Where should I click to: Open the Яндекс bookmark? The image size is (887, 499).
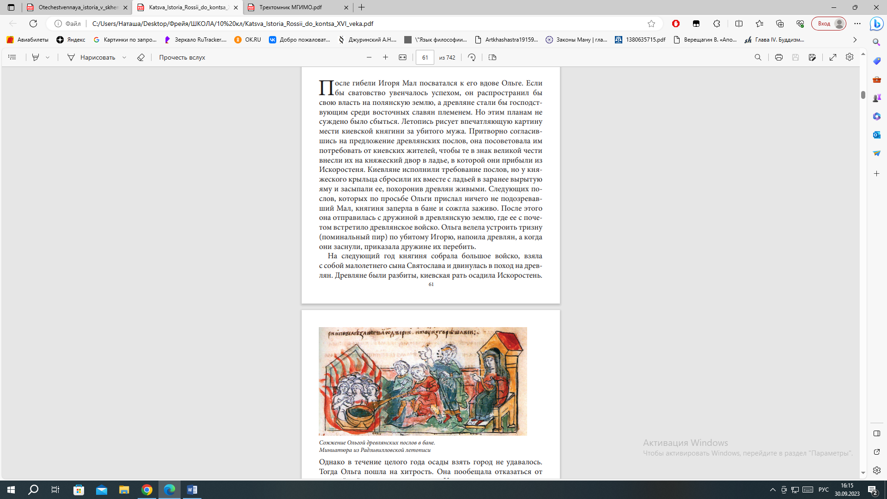click(x=71, y=40)
